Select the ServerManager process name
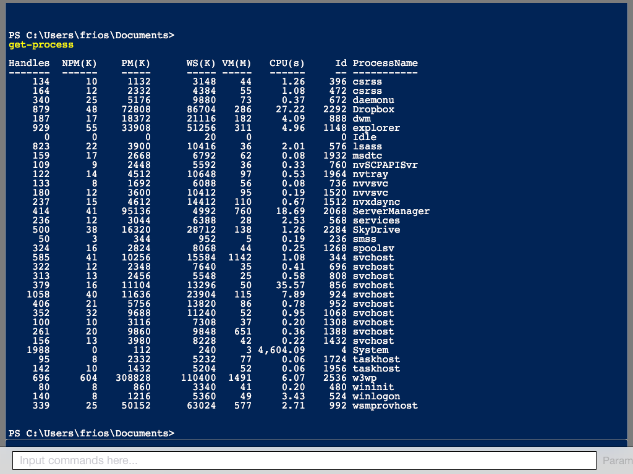633x474 pixels. (391, 212)
